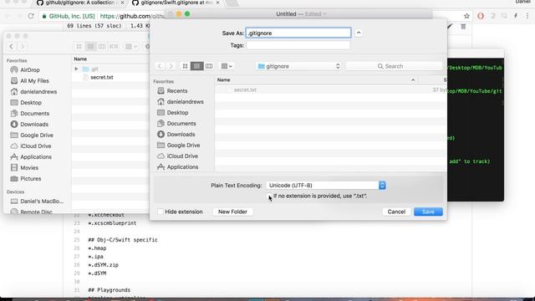Edit the Save As filename field
The width and height of the screenshot is (535, 301).
click(x=298, y=33)
